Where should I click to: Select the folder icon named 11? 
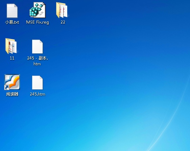click(11, 46)
